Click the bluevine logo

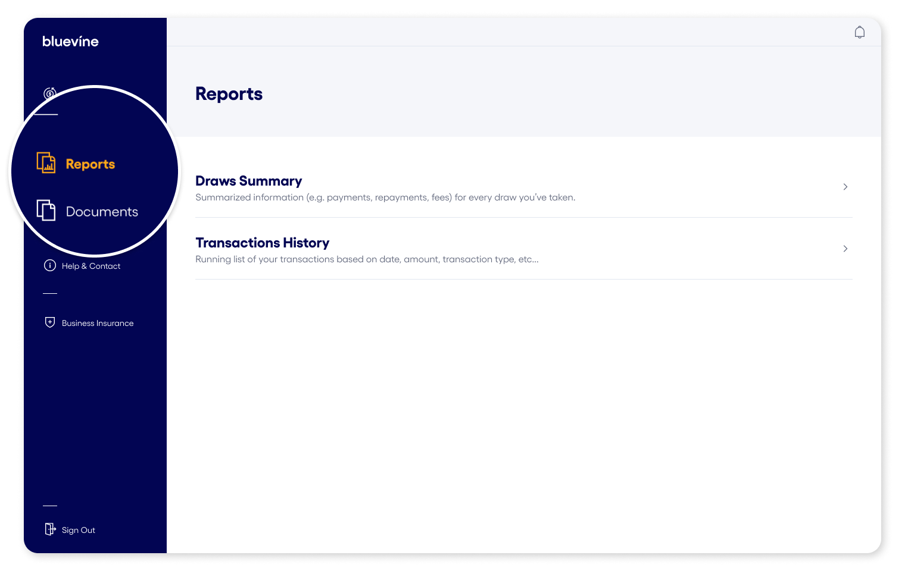[71, 41]
